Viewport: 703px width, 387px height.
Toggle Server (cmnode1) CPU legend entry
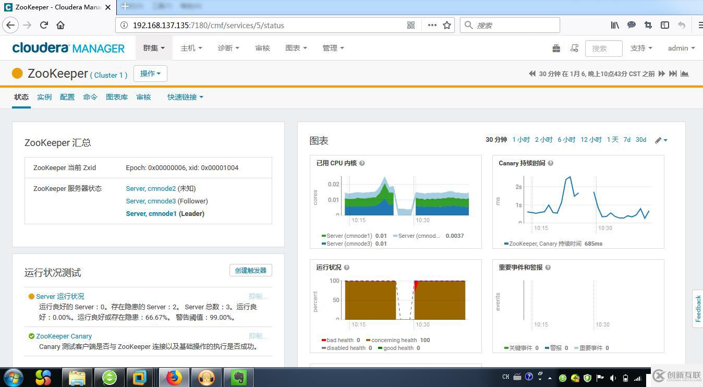pos(354,236)
